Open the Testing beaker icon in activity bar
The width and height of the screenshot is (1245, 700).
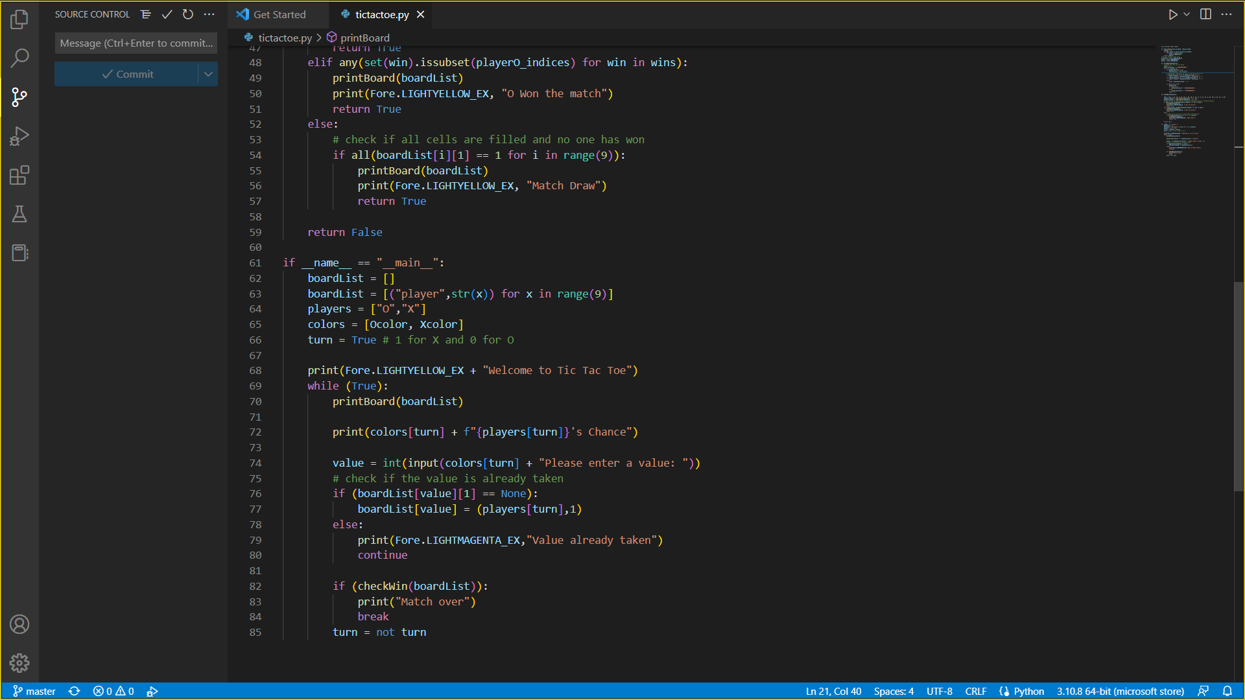pos(19,214)
